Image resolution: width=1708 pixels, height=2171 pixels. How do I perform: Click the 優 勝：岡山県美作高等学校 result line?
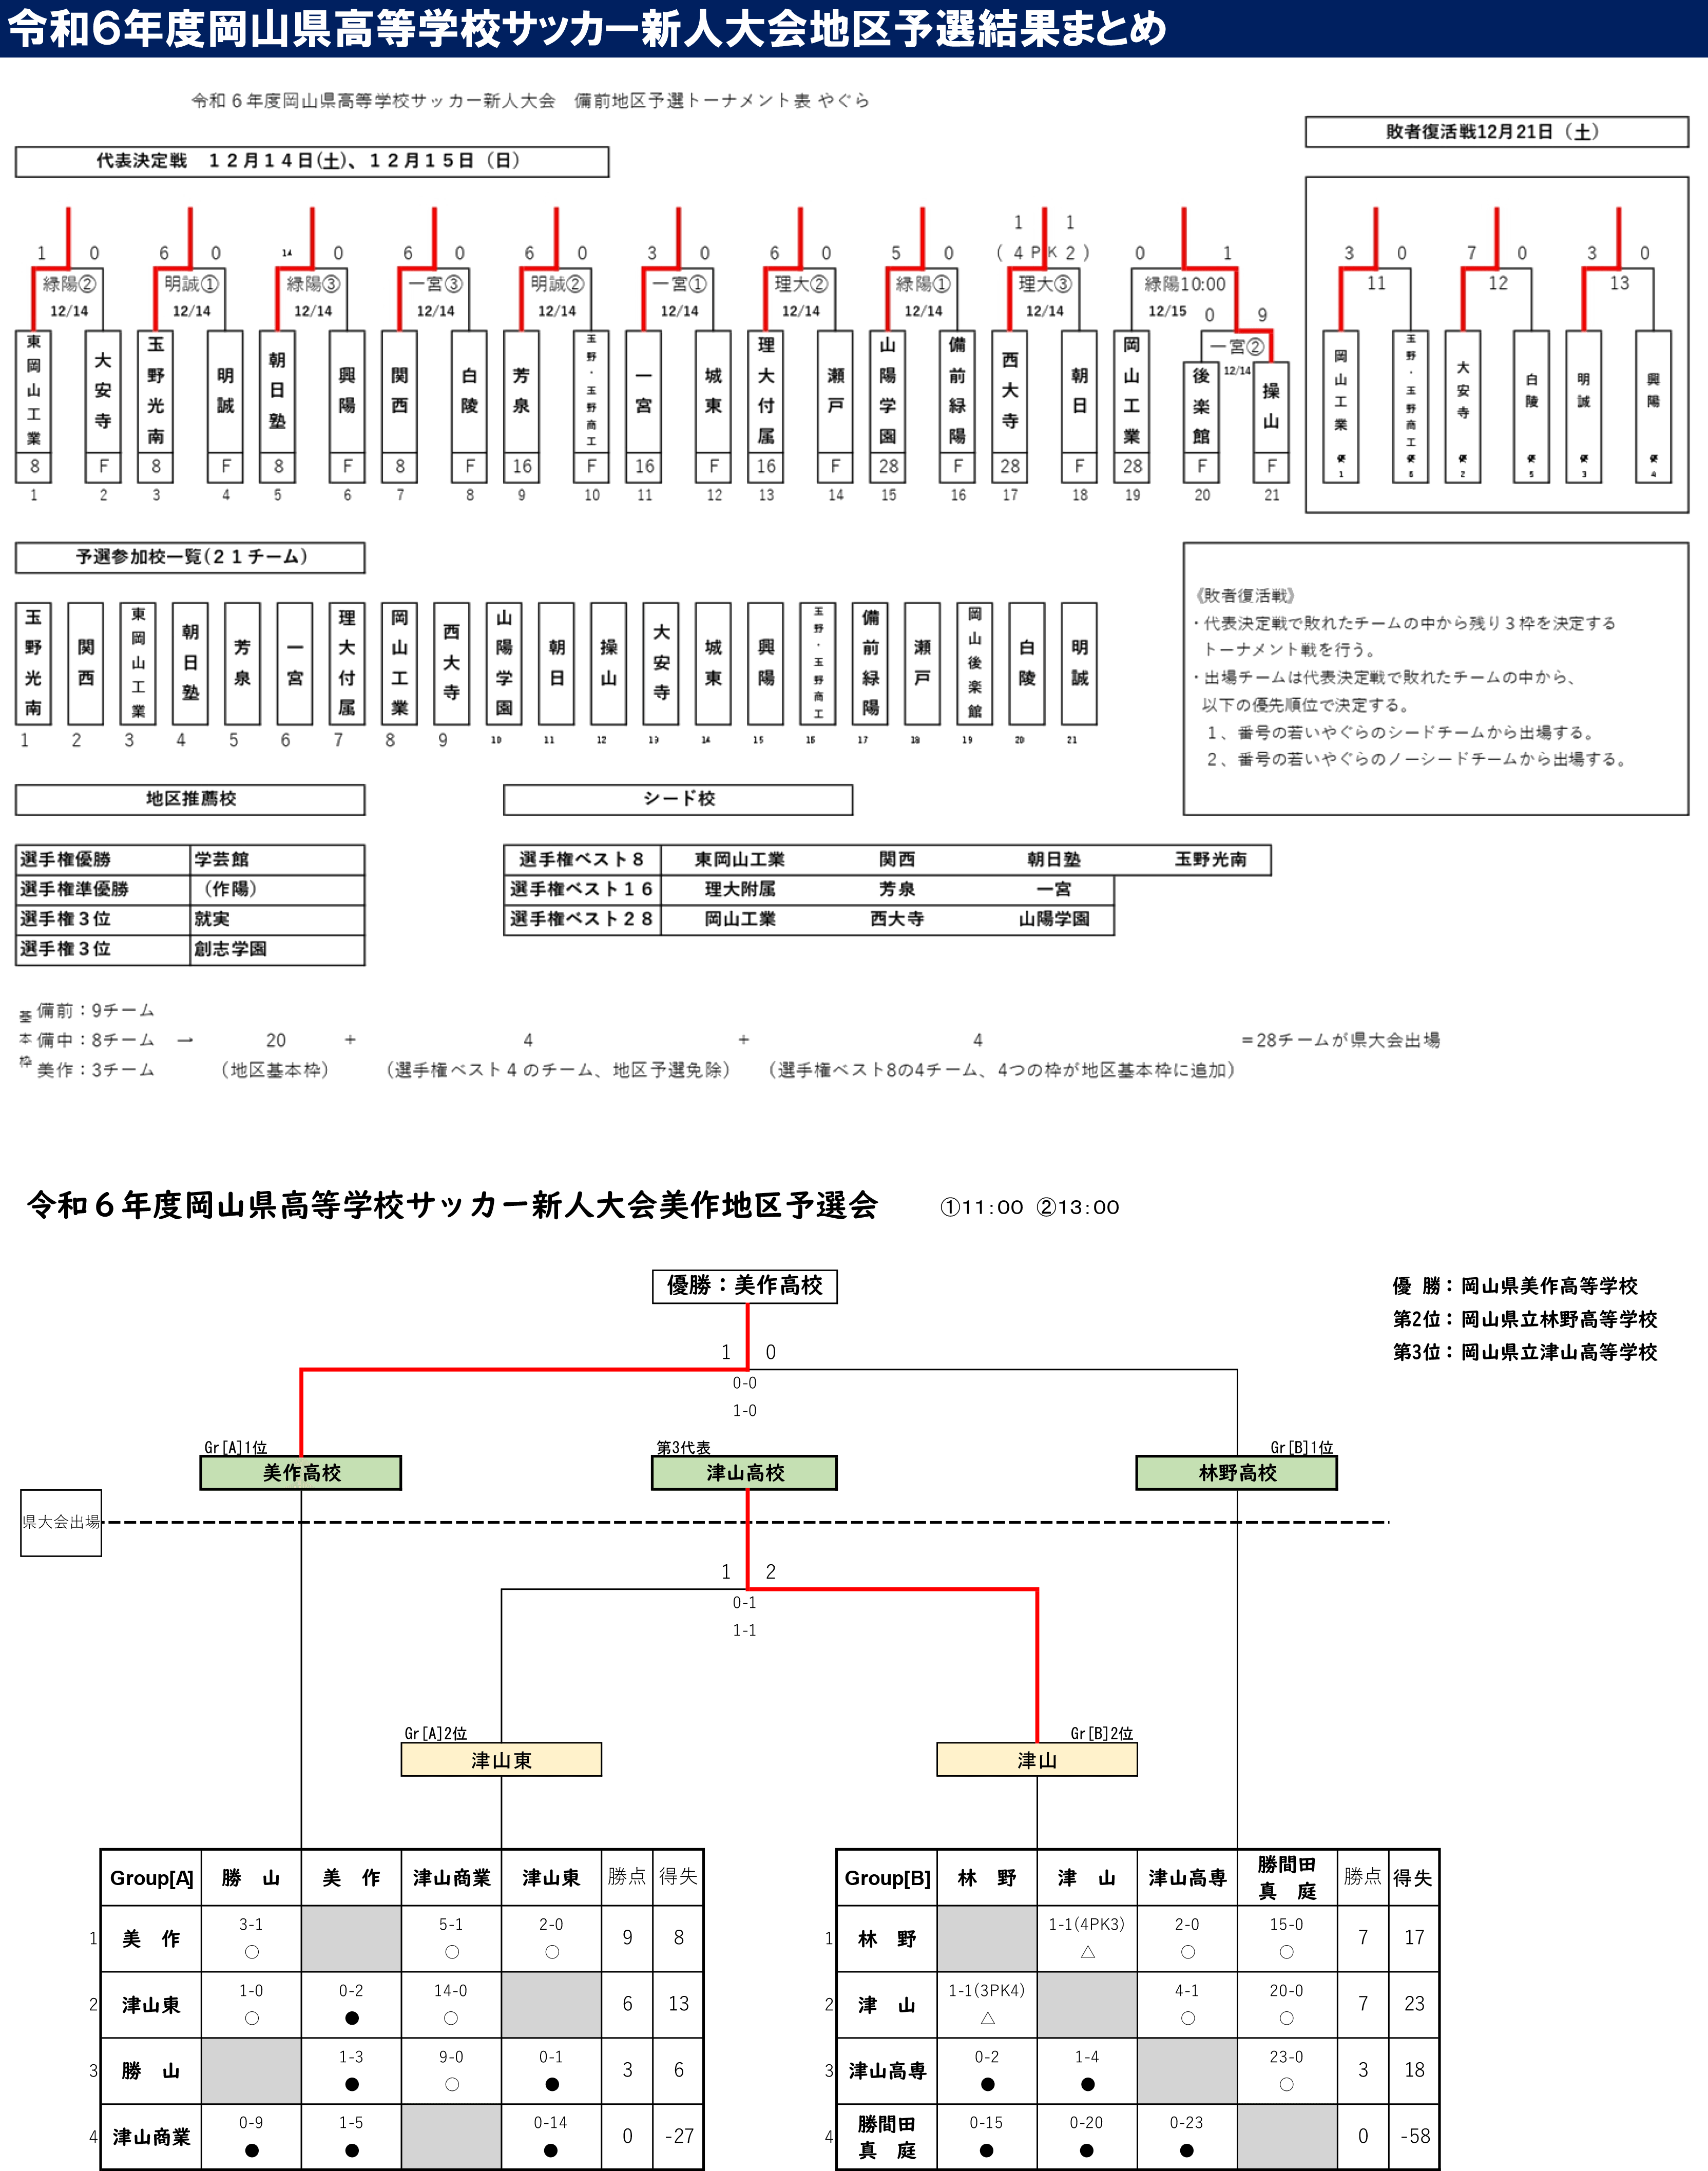point(1515,1286)
